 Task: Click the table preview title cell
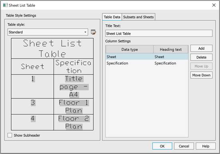(52, 49)
